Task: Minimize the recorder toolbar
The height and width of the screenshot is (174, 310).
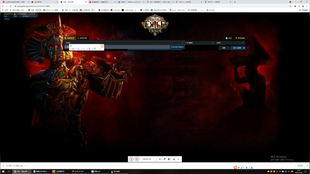Action: tap(178, 159)
